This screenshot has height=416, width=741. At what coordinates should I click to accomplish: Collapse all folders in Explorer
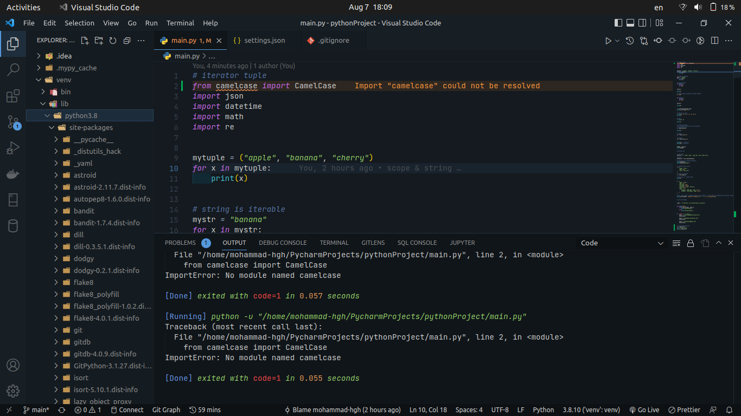127,41
